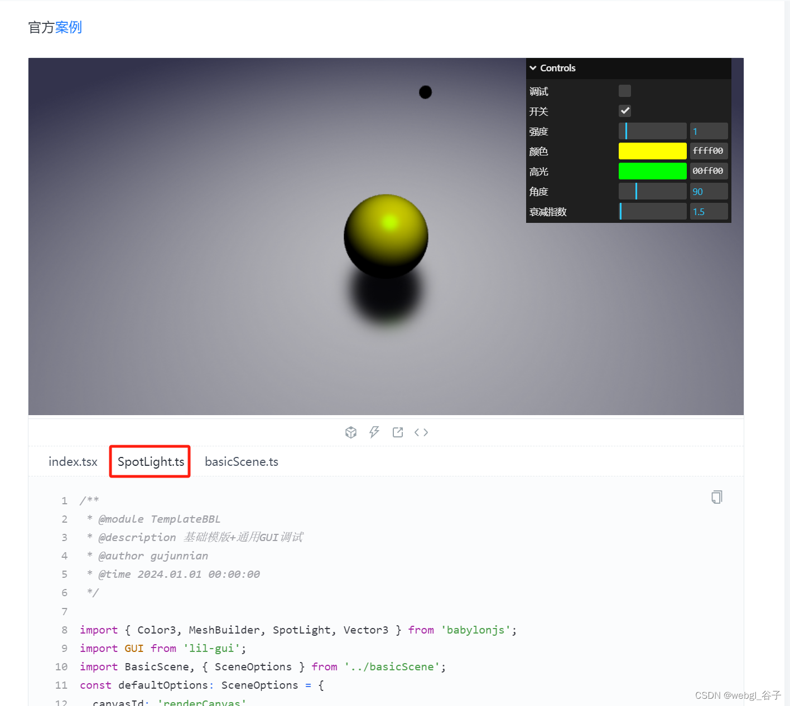Enable the 调试 checkbox in Controls
This screenshot has height=706, width=790.
(624, 90)
